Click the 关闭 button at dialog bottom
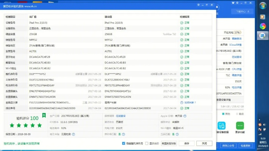The image size is (269, 151). click(204, 143)
